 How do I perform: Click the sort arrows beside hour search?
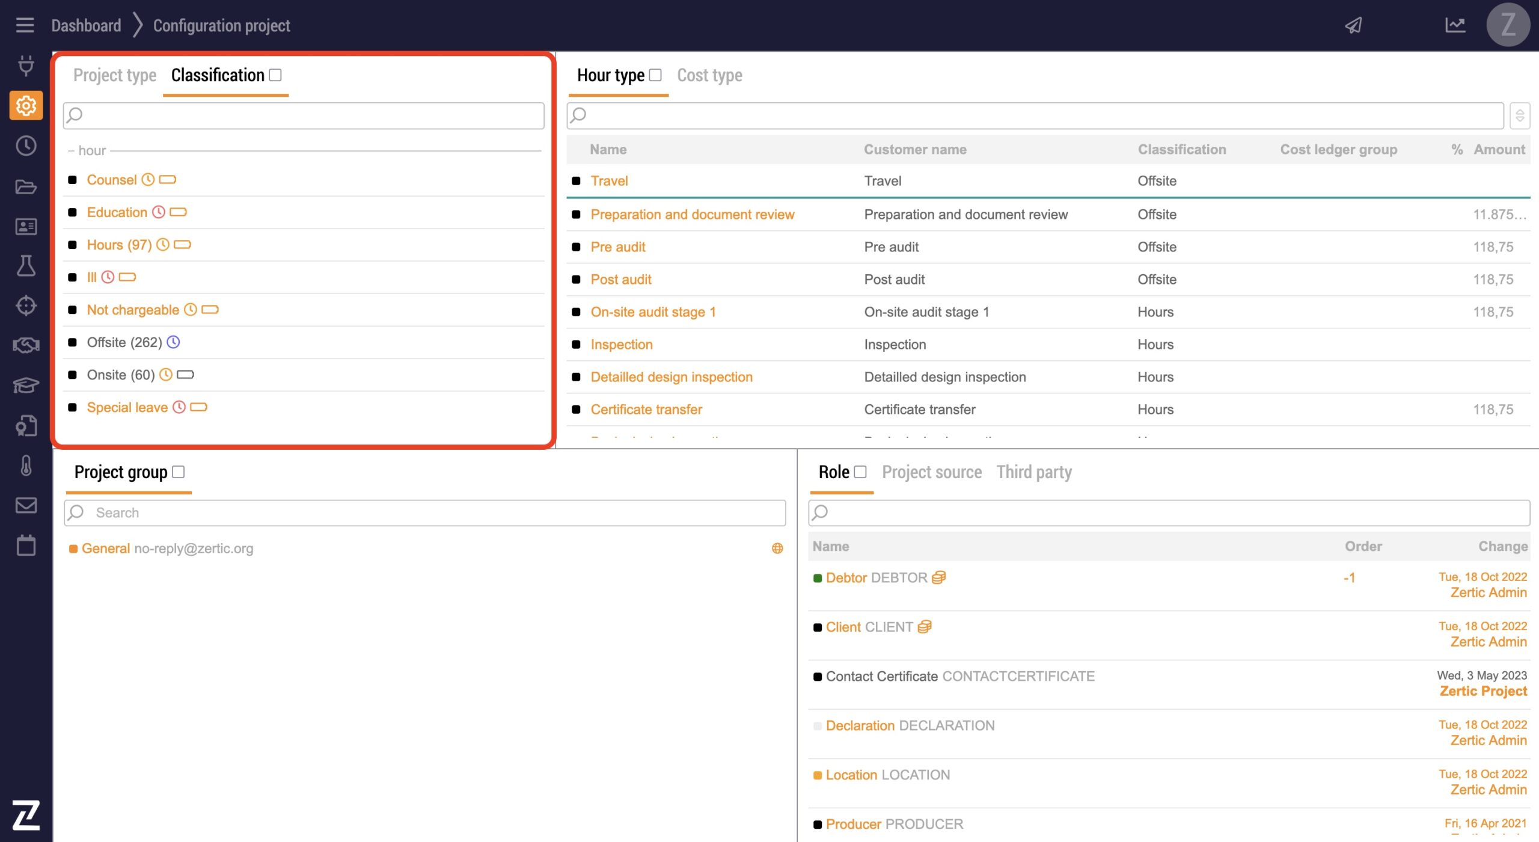point(1519,115)
